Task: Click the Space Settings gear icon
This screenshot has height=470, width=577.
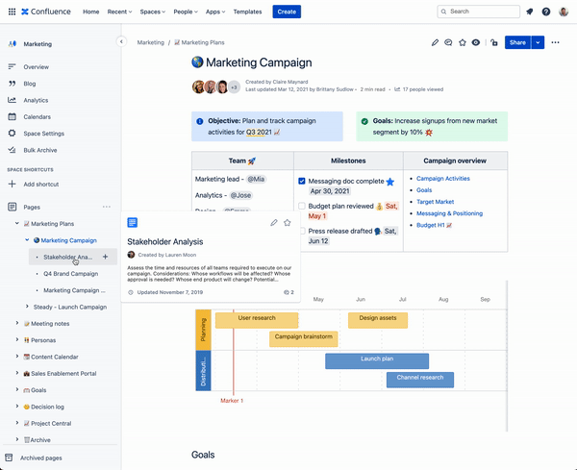Action: point(13,134)
